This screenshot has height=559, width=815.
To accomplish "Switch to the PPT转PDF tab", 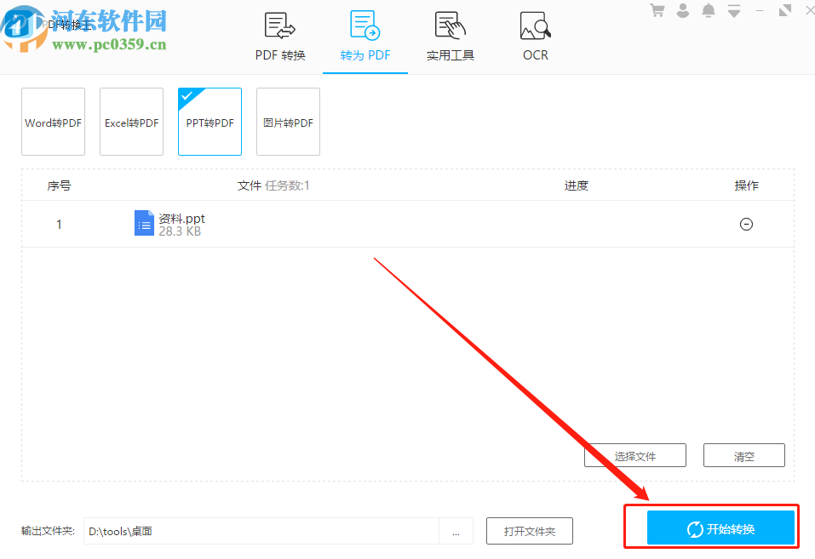I will coord(209,122).
